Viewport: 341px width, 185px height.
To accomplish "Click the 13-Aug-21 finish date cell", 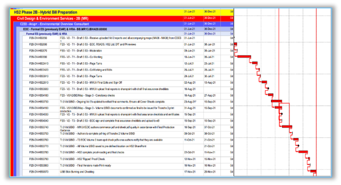I will [x=210, y=82].
